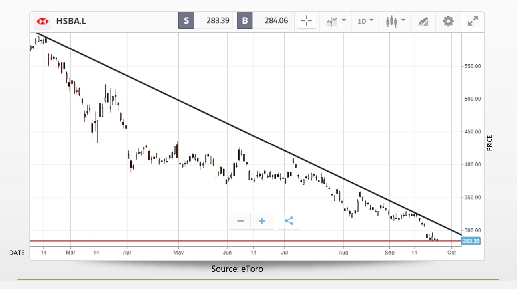
Task: Open chart settings gear
Action: 448,22
